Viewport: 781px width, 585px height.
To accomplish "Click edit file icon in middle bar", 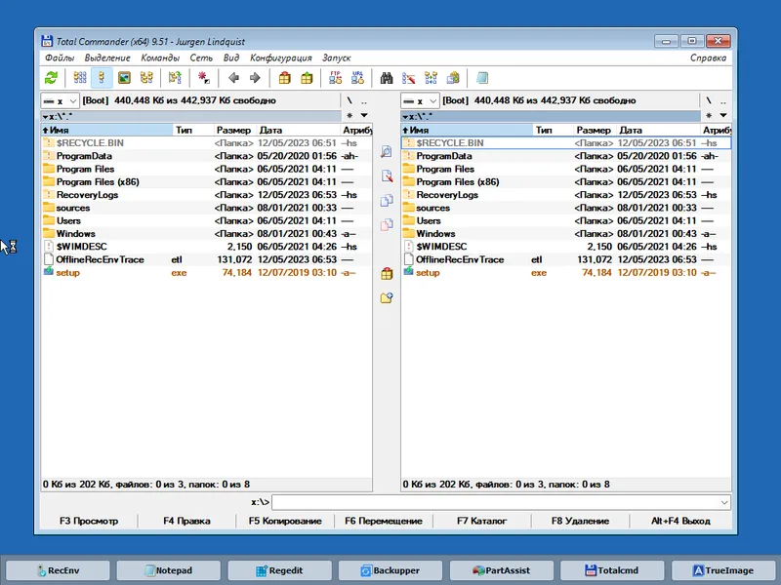I will pos(387,175).
